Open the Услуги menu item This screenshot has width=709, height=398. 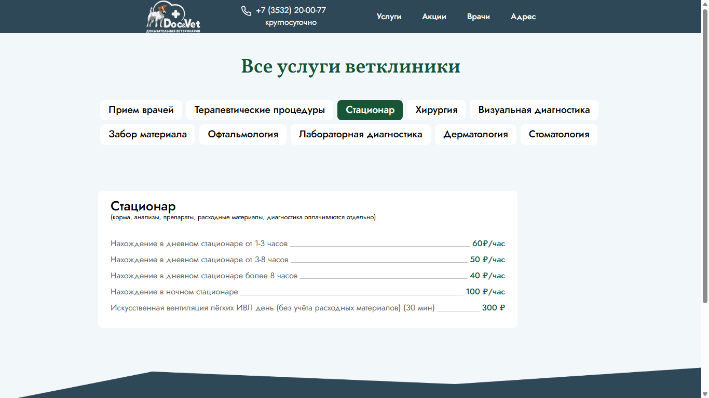[x=389, y=17]
